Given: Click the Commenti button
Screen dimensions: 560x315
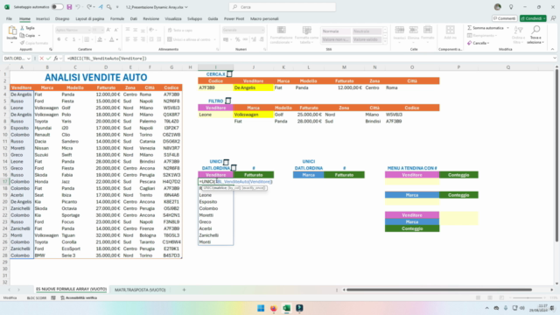Looking at the screenshot, I should [x=504, y=18].
